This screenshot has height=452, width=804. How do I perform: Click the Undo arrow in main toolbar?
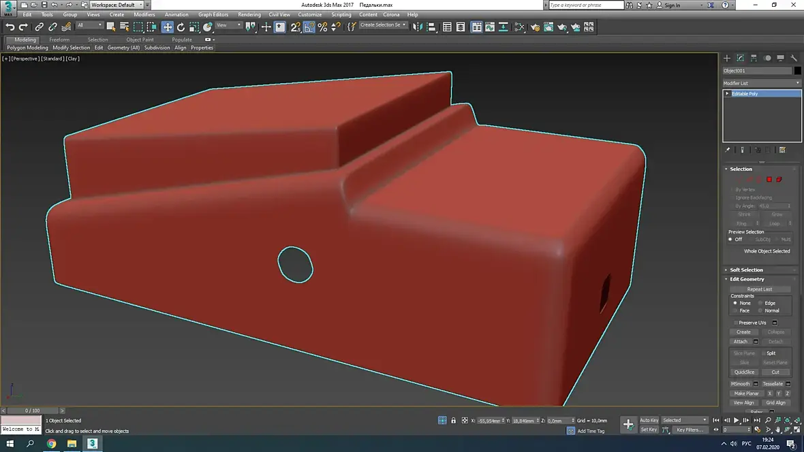click(10, 27)
